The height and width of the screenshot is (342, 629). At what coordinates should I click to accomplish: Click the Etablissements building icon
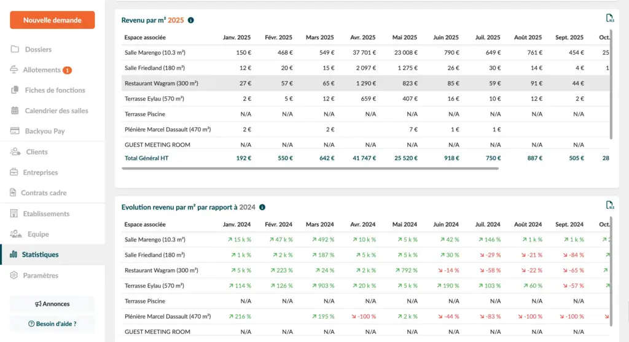click(x=15, y=214)
